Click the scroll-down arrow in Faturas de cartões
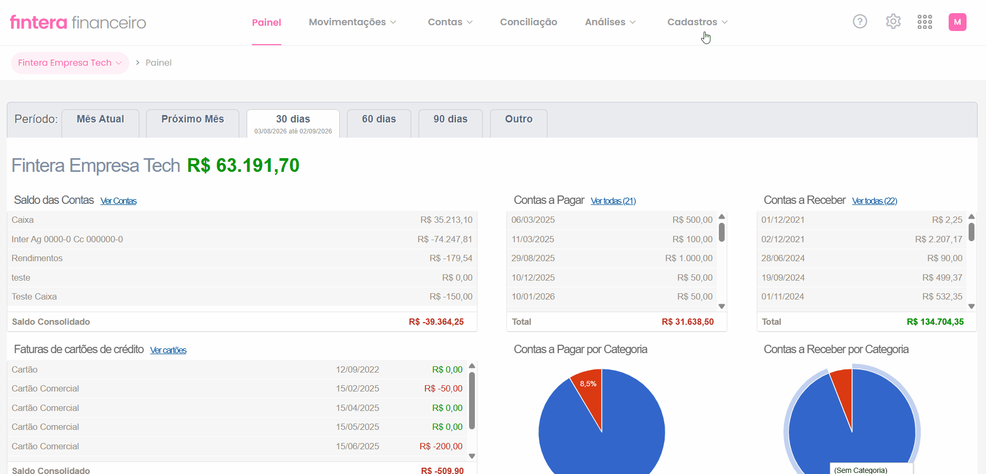Viewport: 986px width, 474px height. 472,456
